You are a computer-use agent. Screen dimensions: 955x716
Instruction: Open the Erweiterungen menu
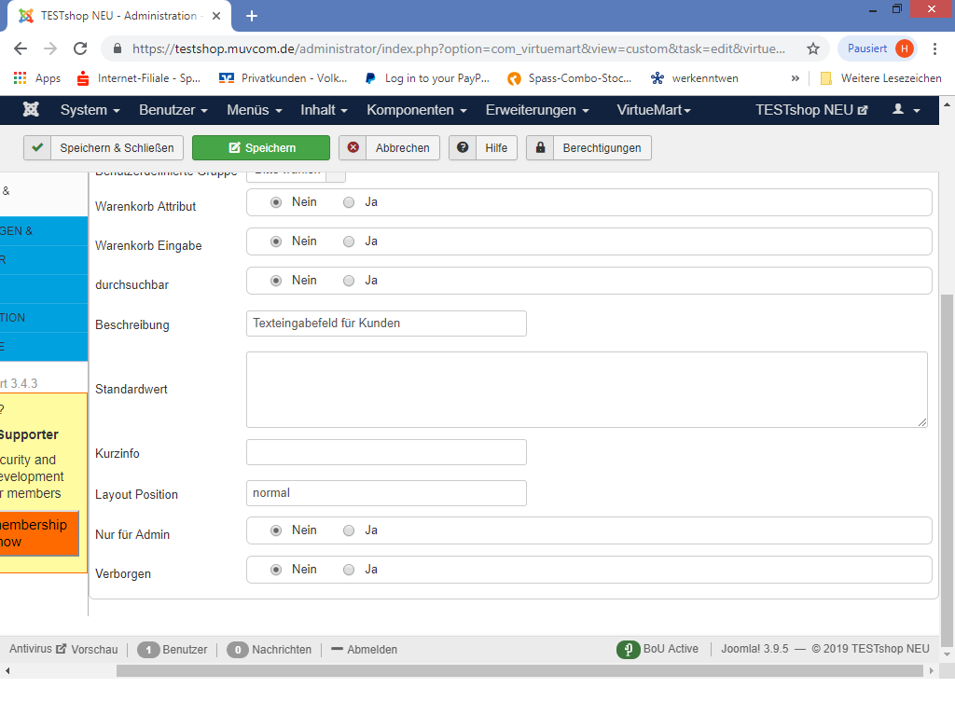[x=536, y=110]
